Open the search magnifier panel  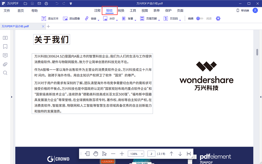tap(5, 73)
